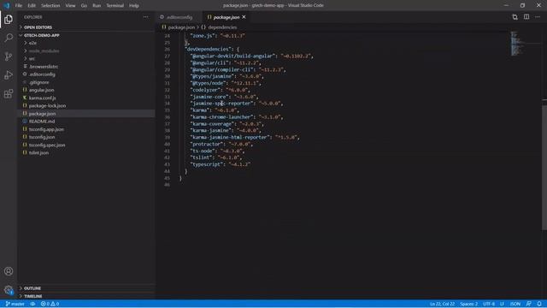The width and height of the screenshot is (547, 308).
Task: Expand the Outline section
Action: [x=32, y=288]
